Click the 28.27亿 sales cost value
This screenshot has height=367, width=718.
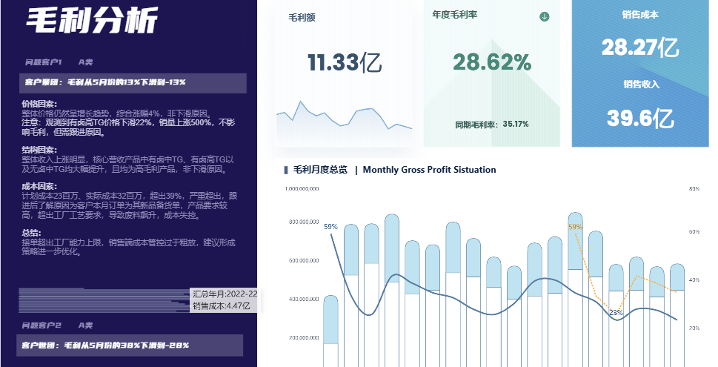tap(639, 47)
